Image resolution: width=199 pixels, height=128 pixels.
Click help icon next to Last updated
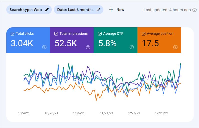click(194, 10)
